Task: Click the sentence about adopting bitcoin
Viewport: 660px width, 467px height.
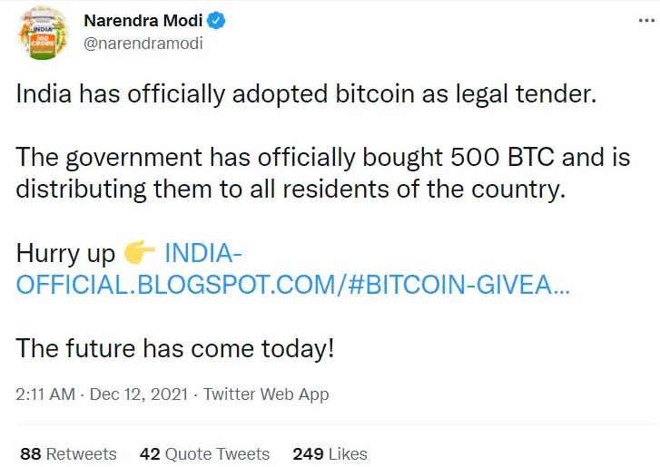Action: tap(307, 95)
